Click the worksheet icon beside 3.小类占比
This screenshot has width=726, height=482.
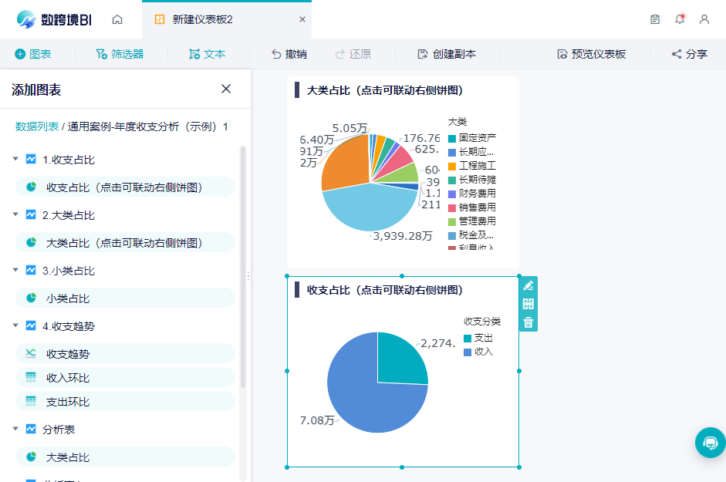[31, 270]
